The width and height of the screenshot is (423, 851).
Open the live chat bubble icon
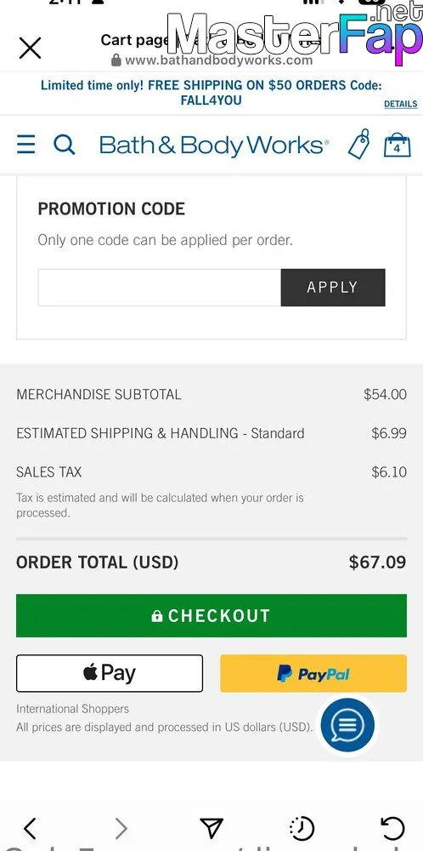347,724
